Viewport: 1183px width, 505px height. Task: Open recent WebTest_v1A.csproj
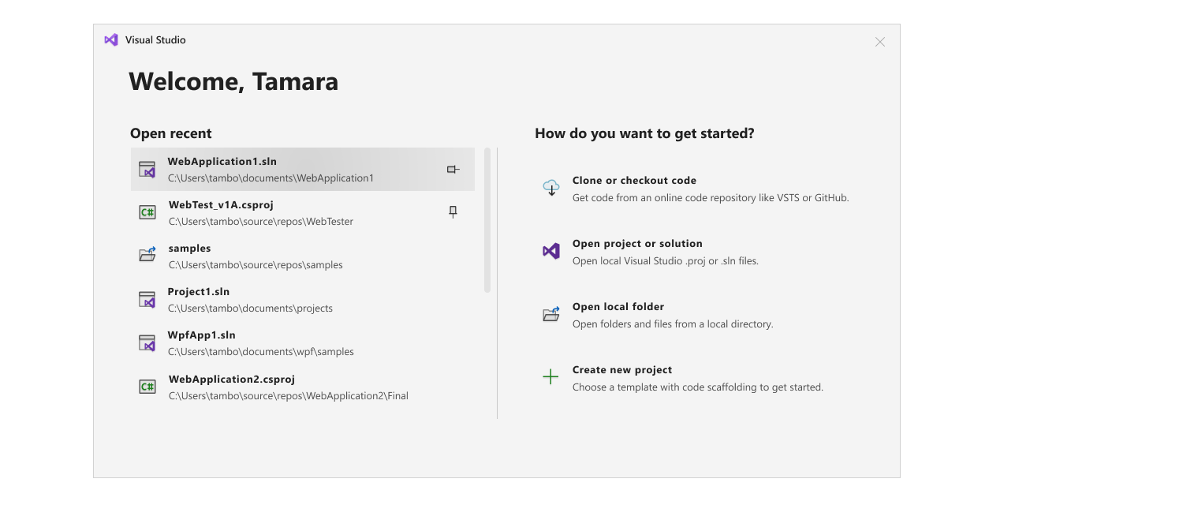tap(303, 213)
